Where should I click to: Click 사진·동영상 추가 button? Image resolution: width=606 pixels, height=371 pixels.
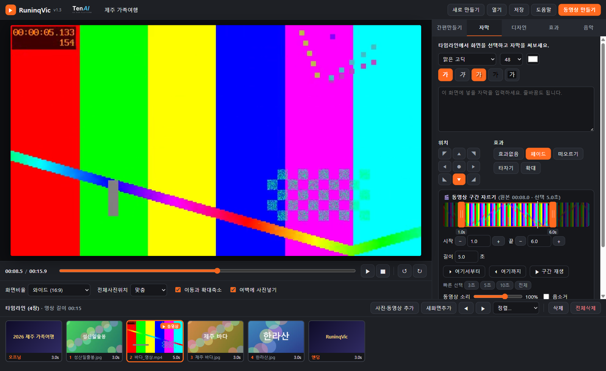(x=394, y=308)
